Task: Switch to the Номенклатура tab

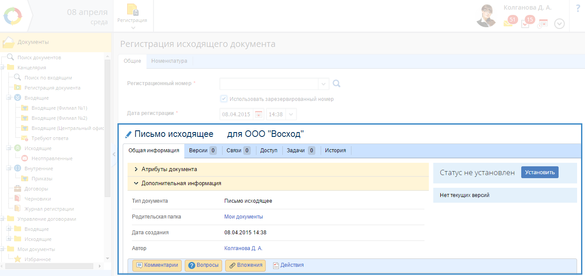Action: point(169,61)
